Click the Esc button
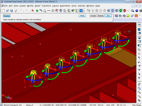 click(x=108, y=16)
